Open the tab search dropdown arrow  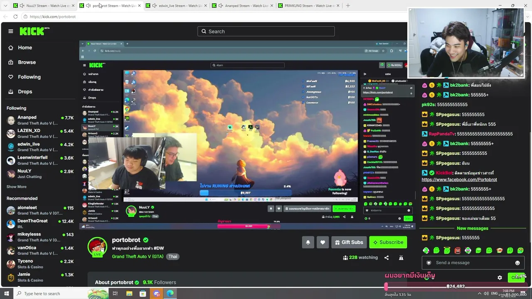[x=6, y=6]
